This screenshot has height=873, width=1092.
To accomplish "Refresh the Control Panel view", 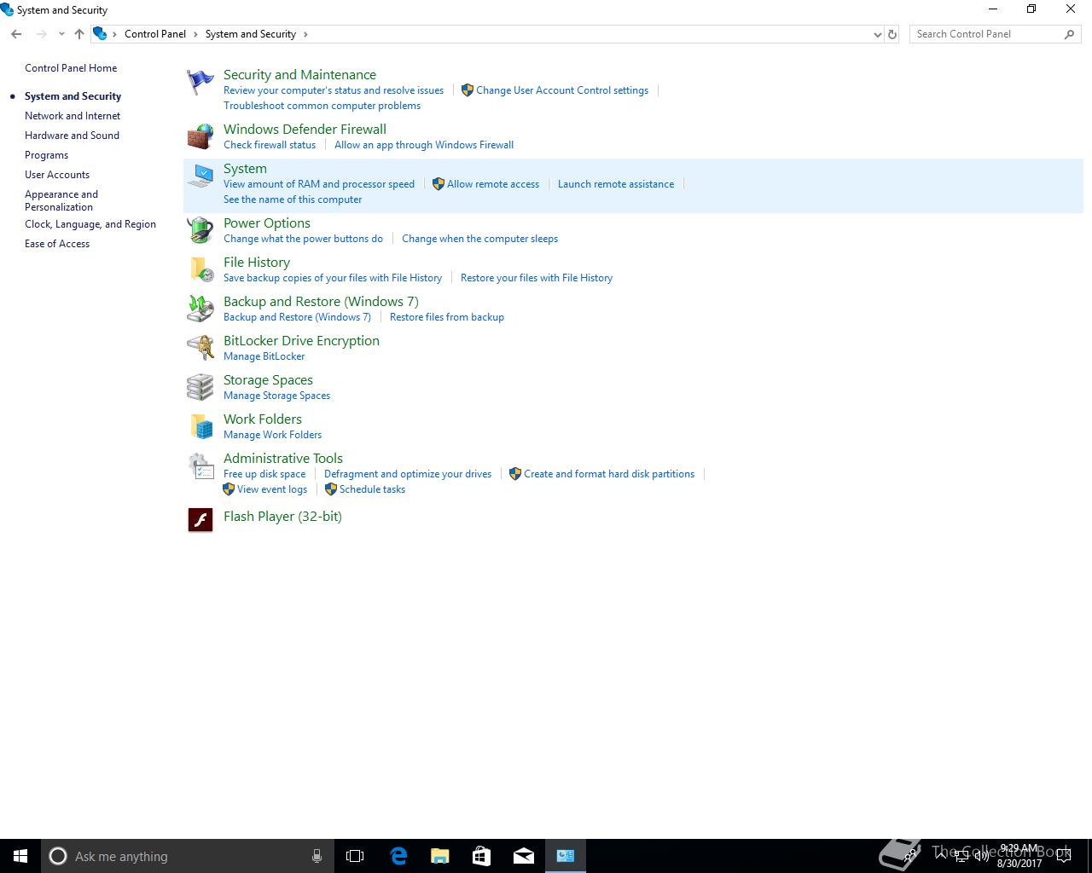I will (x=892, y=34).
